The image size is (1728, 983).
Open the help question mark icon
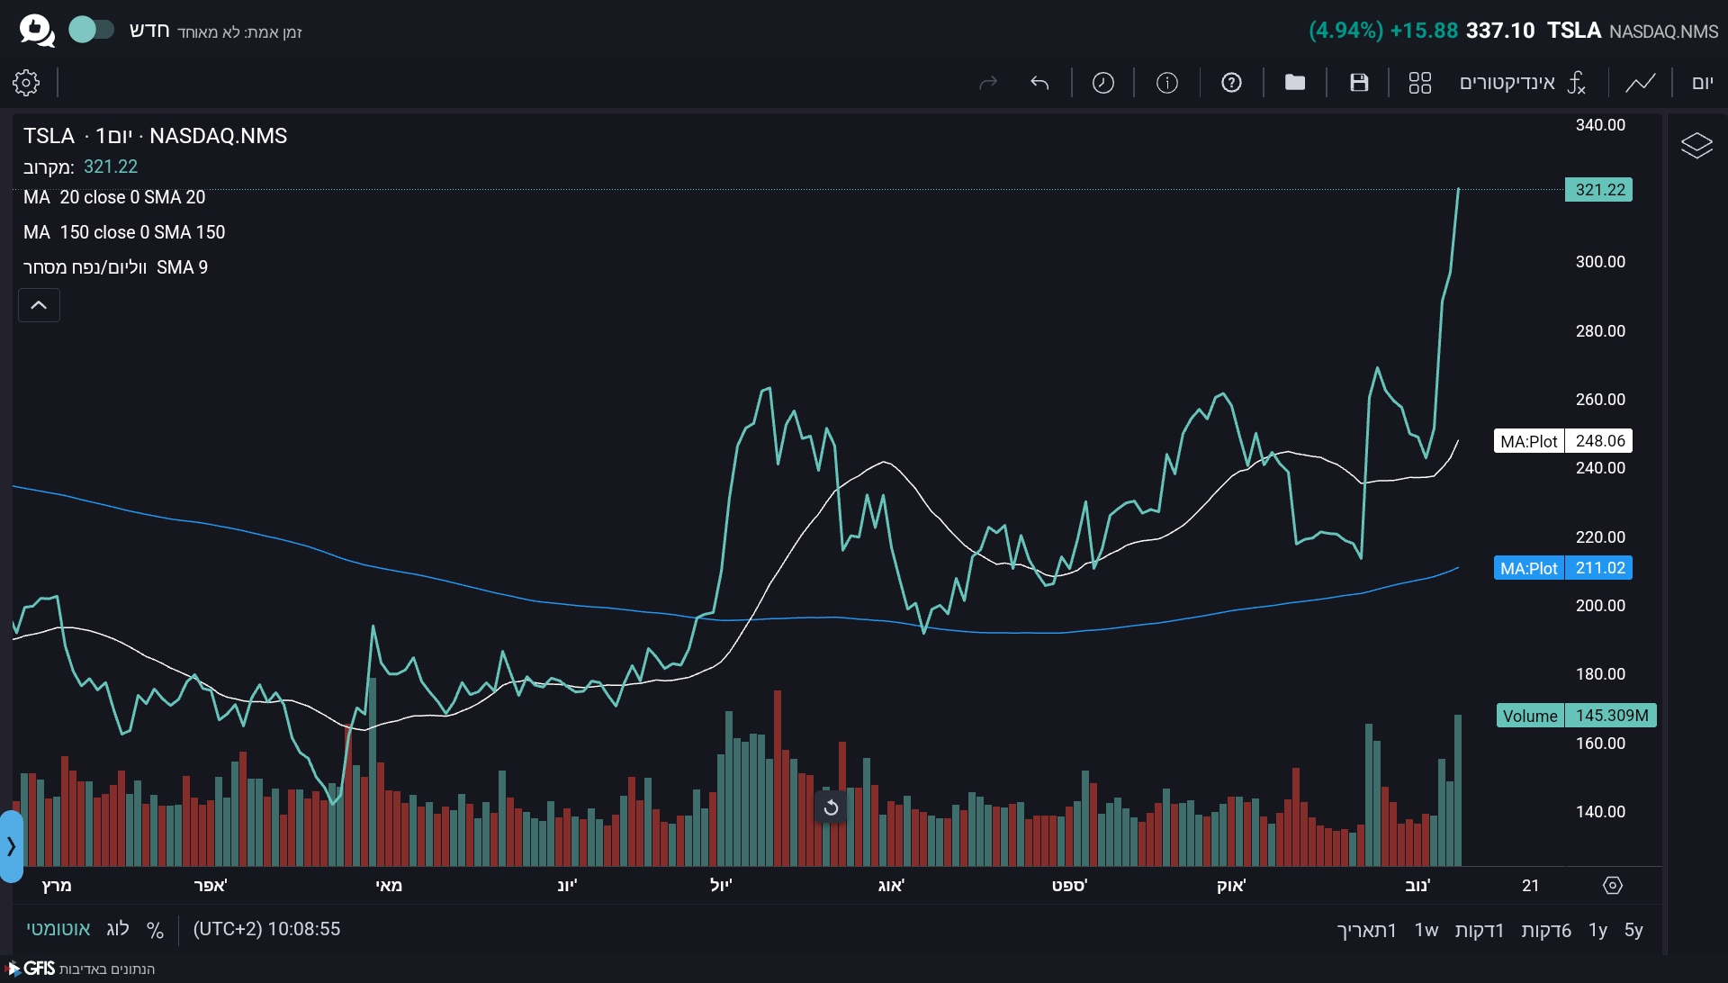click(1231, 83)
